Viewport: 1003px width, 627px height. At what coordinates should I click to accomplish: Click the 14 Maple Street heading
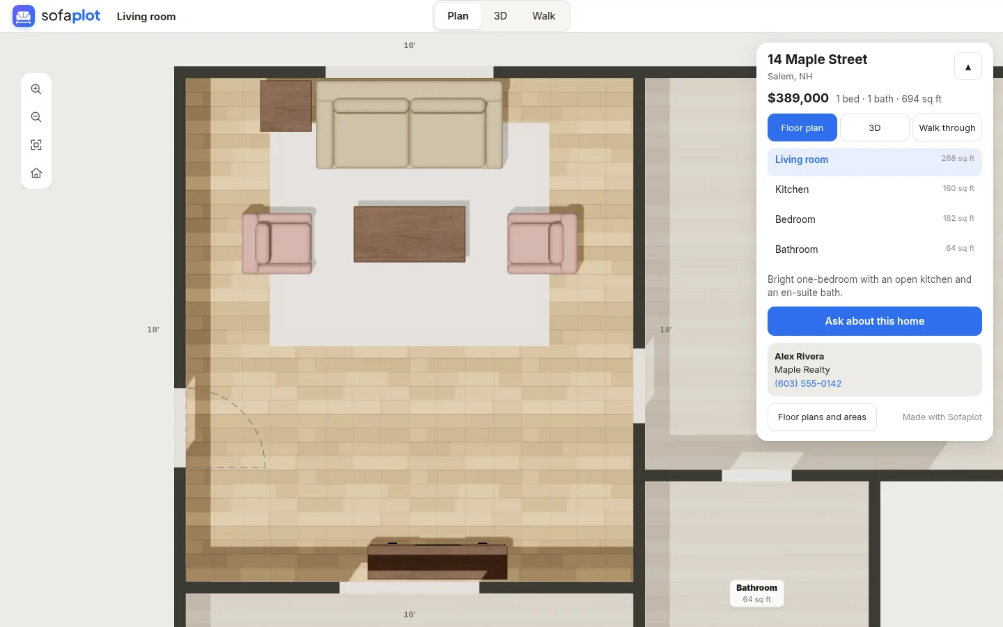817,59
